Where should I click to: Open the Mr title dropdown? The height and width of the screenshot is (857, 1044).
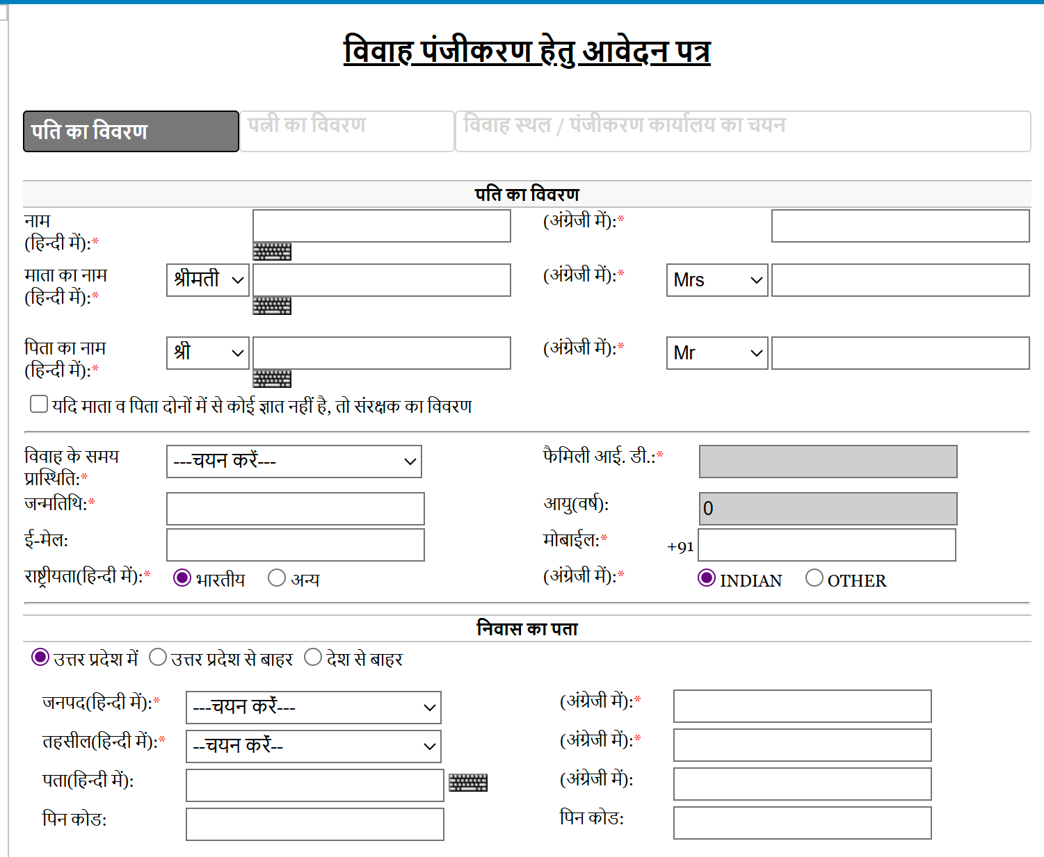(x=716, y=352)
